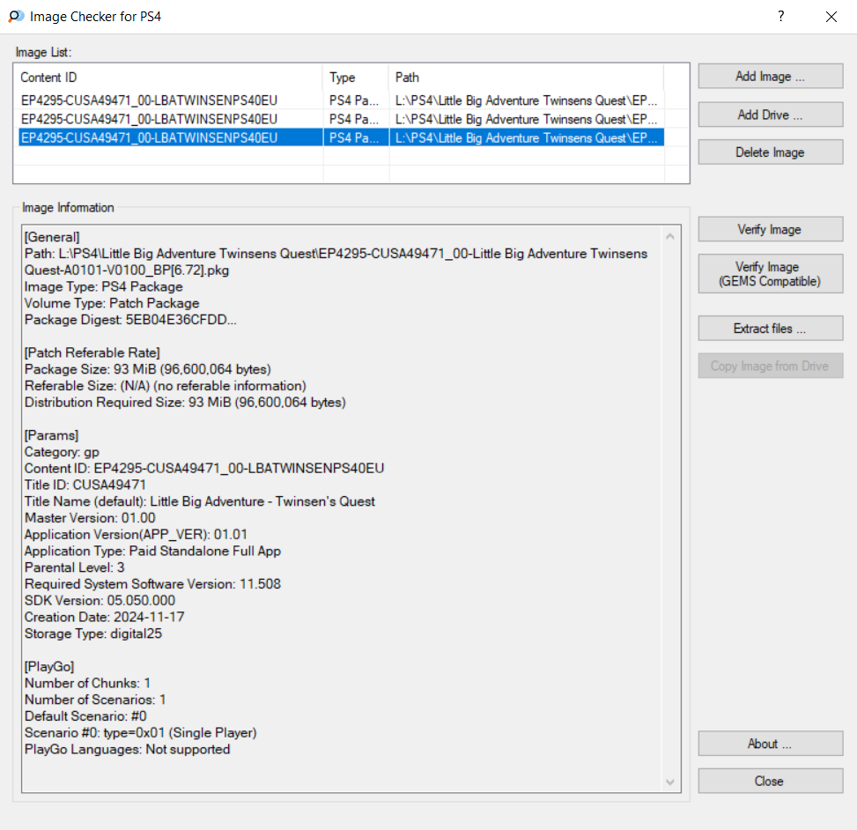Screen dimensions: 857x830
Task: Click the Title ID: CUSA49471 line
Action: coord(85,485)
